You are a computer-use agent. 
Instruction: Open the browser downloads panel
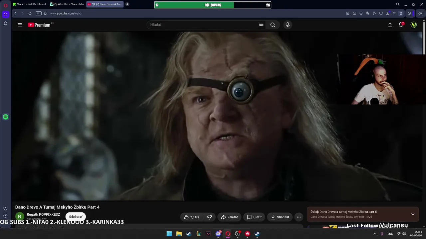388,13
